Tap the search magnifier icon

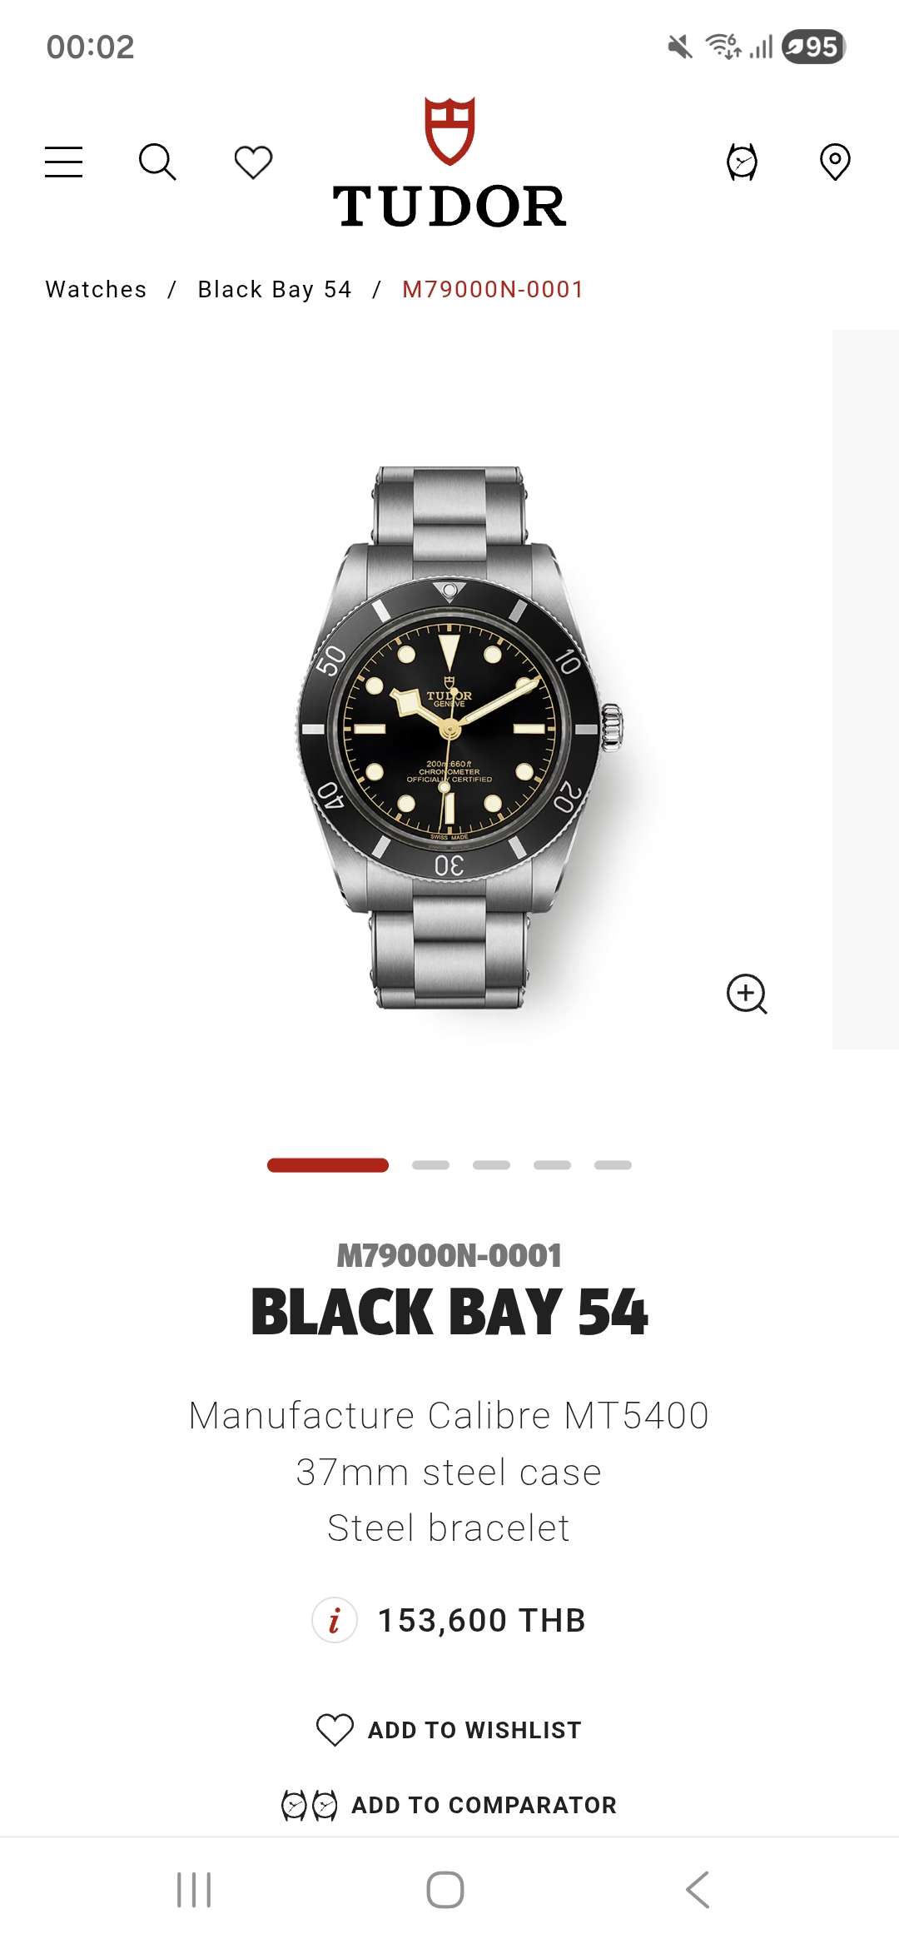157,162
